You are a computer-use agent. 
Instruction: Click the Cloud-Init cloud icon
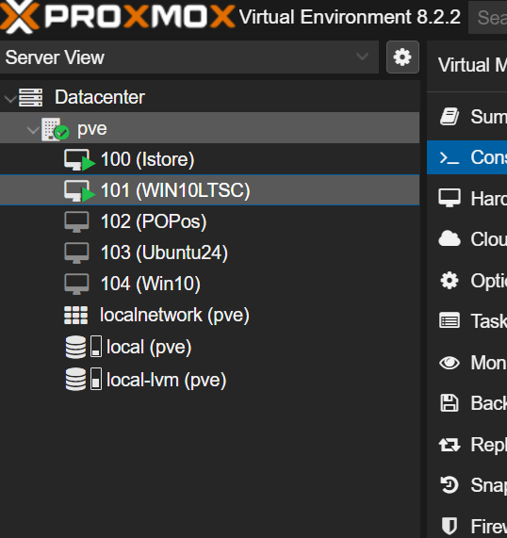450,238
